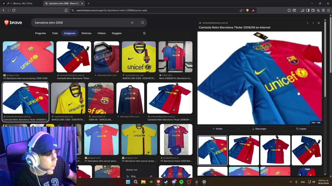The image size is (332, 186).
Task: Toggle the sidebar panel icon
Action: [308, 10]
